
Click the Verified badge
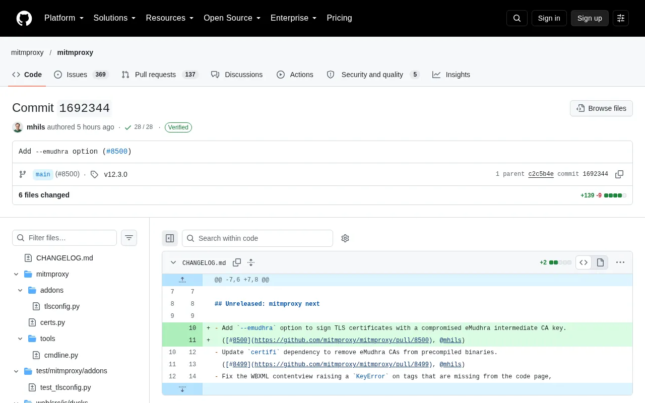pyautogui.click(x=178, y=127)
